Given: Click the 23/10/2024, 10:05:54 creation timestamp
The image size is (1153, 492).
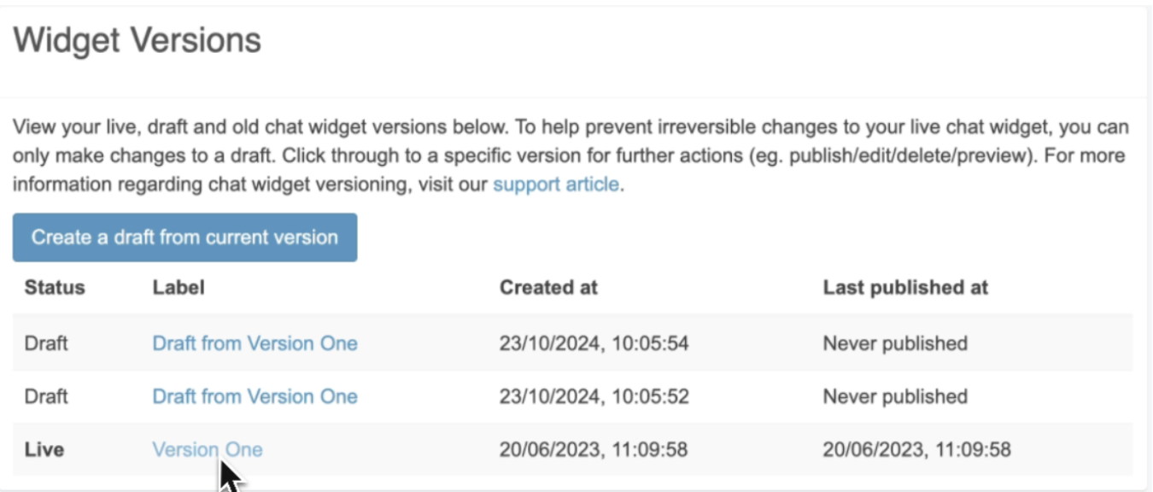Looking at the screenshot, I should coord(594,343).
